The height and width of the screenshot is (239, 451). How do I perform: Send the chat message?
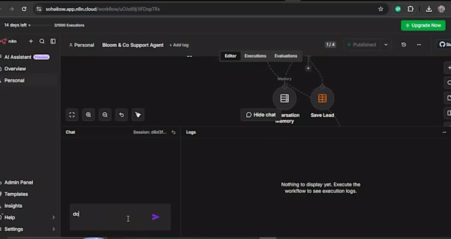(x=156, y=217)
